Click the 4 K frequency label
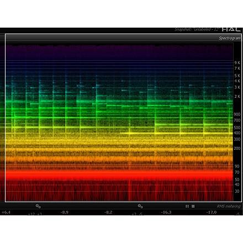Image resolution: width=243 pixels, height=243 pixels. pos(237,81)
